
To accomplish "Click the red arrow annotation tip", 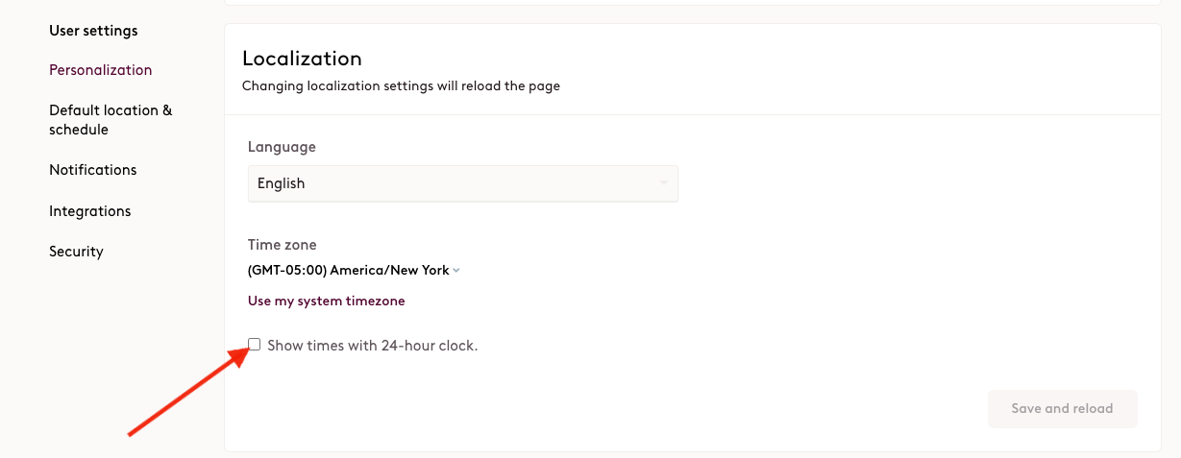I will tap(241, 352).
